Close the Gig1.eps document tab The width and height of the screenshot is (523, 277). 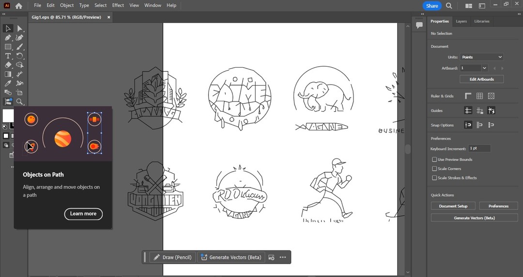coord(109,17)
